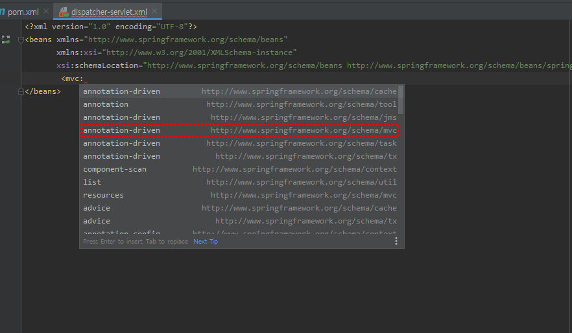
Task: Switch to the pom.xml tab
Action: tap(23, 12)
